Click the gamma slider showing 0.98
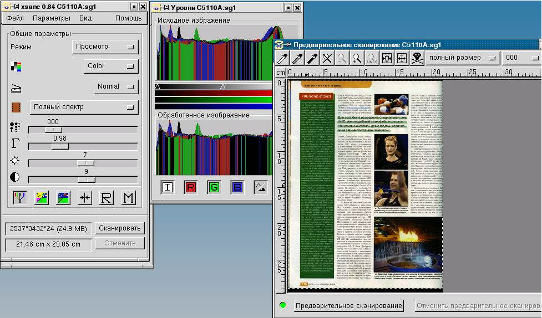 point(60,146)
